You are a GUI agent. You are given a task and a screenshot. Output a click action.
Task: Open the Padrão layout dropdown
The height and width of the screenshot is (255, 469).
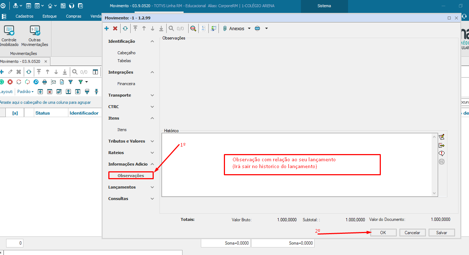click(x=26, y=92)
